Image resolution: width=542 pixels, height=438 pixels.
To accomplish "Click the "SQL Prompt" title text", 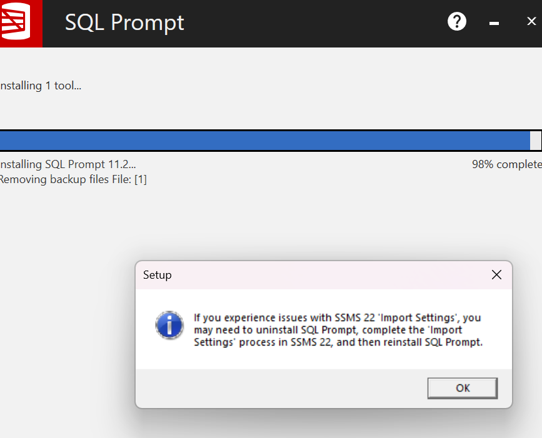I will point(124,23).
